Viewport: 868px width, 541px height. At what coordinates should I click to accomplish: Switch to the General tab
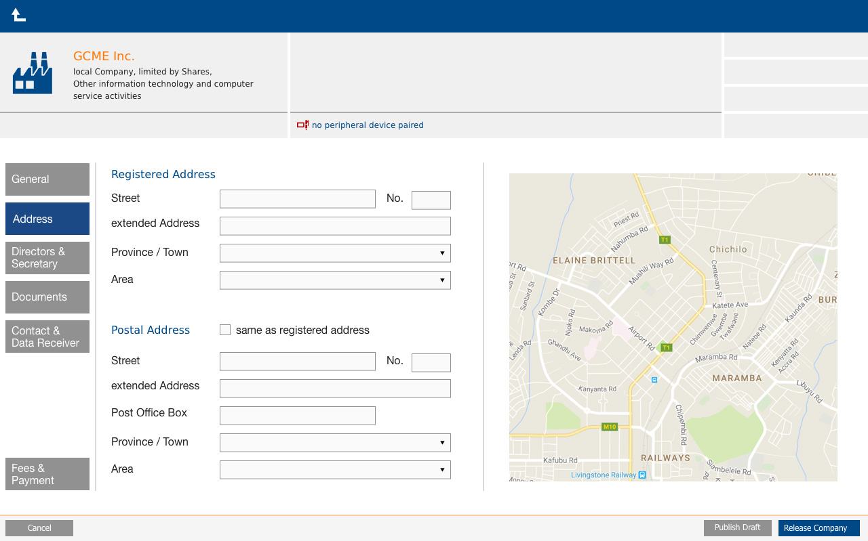pyautogui.click(x=47, y=179)
